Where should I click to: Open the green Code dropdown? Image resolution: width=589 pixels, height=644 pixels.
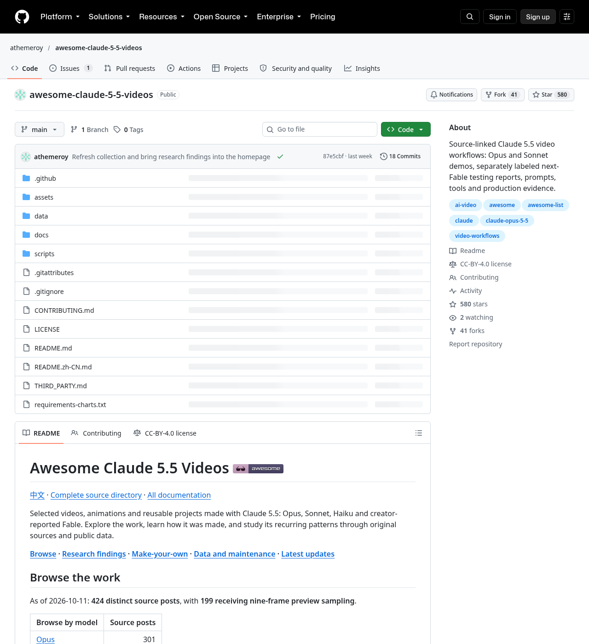click(406, 130)
